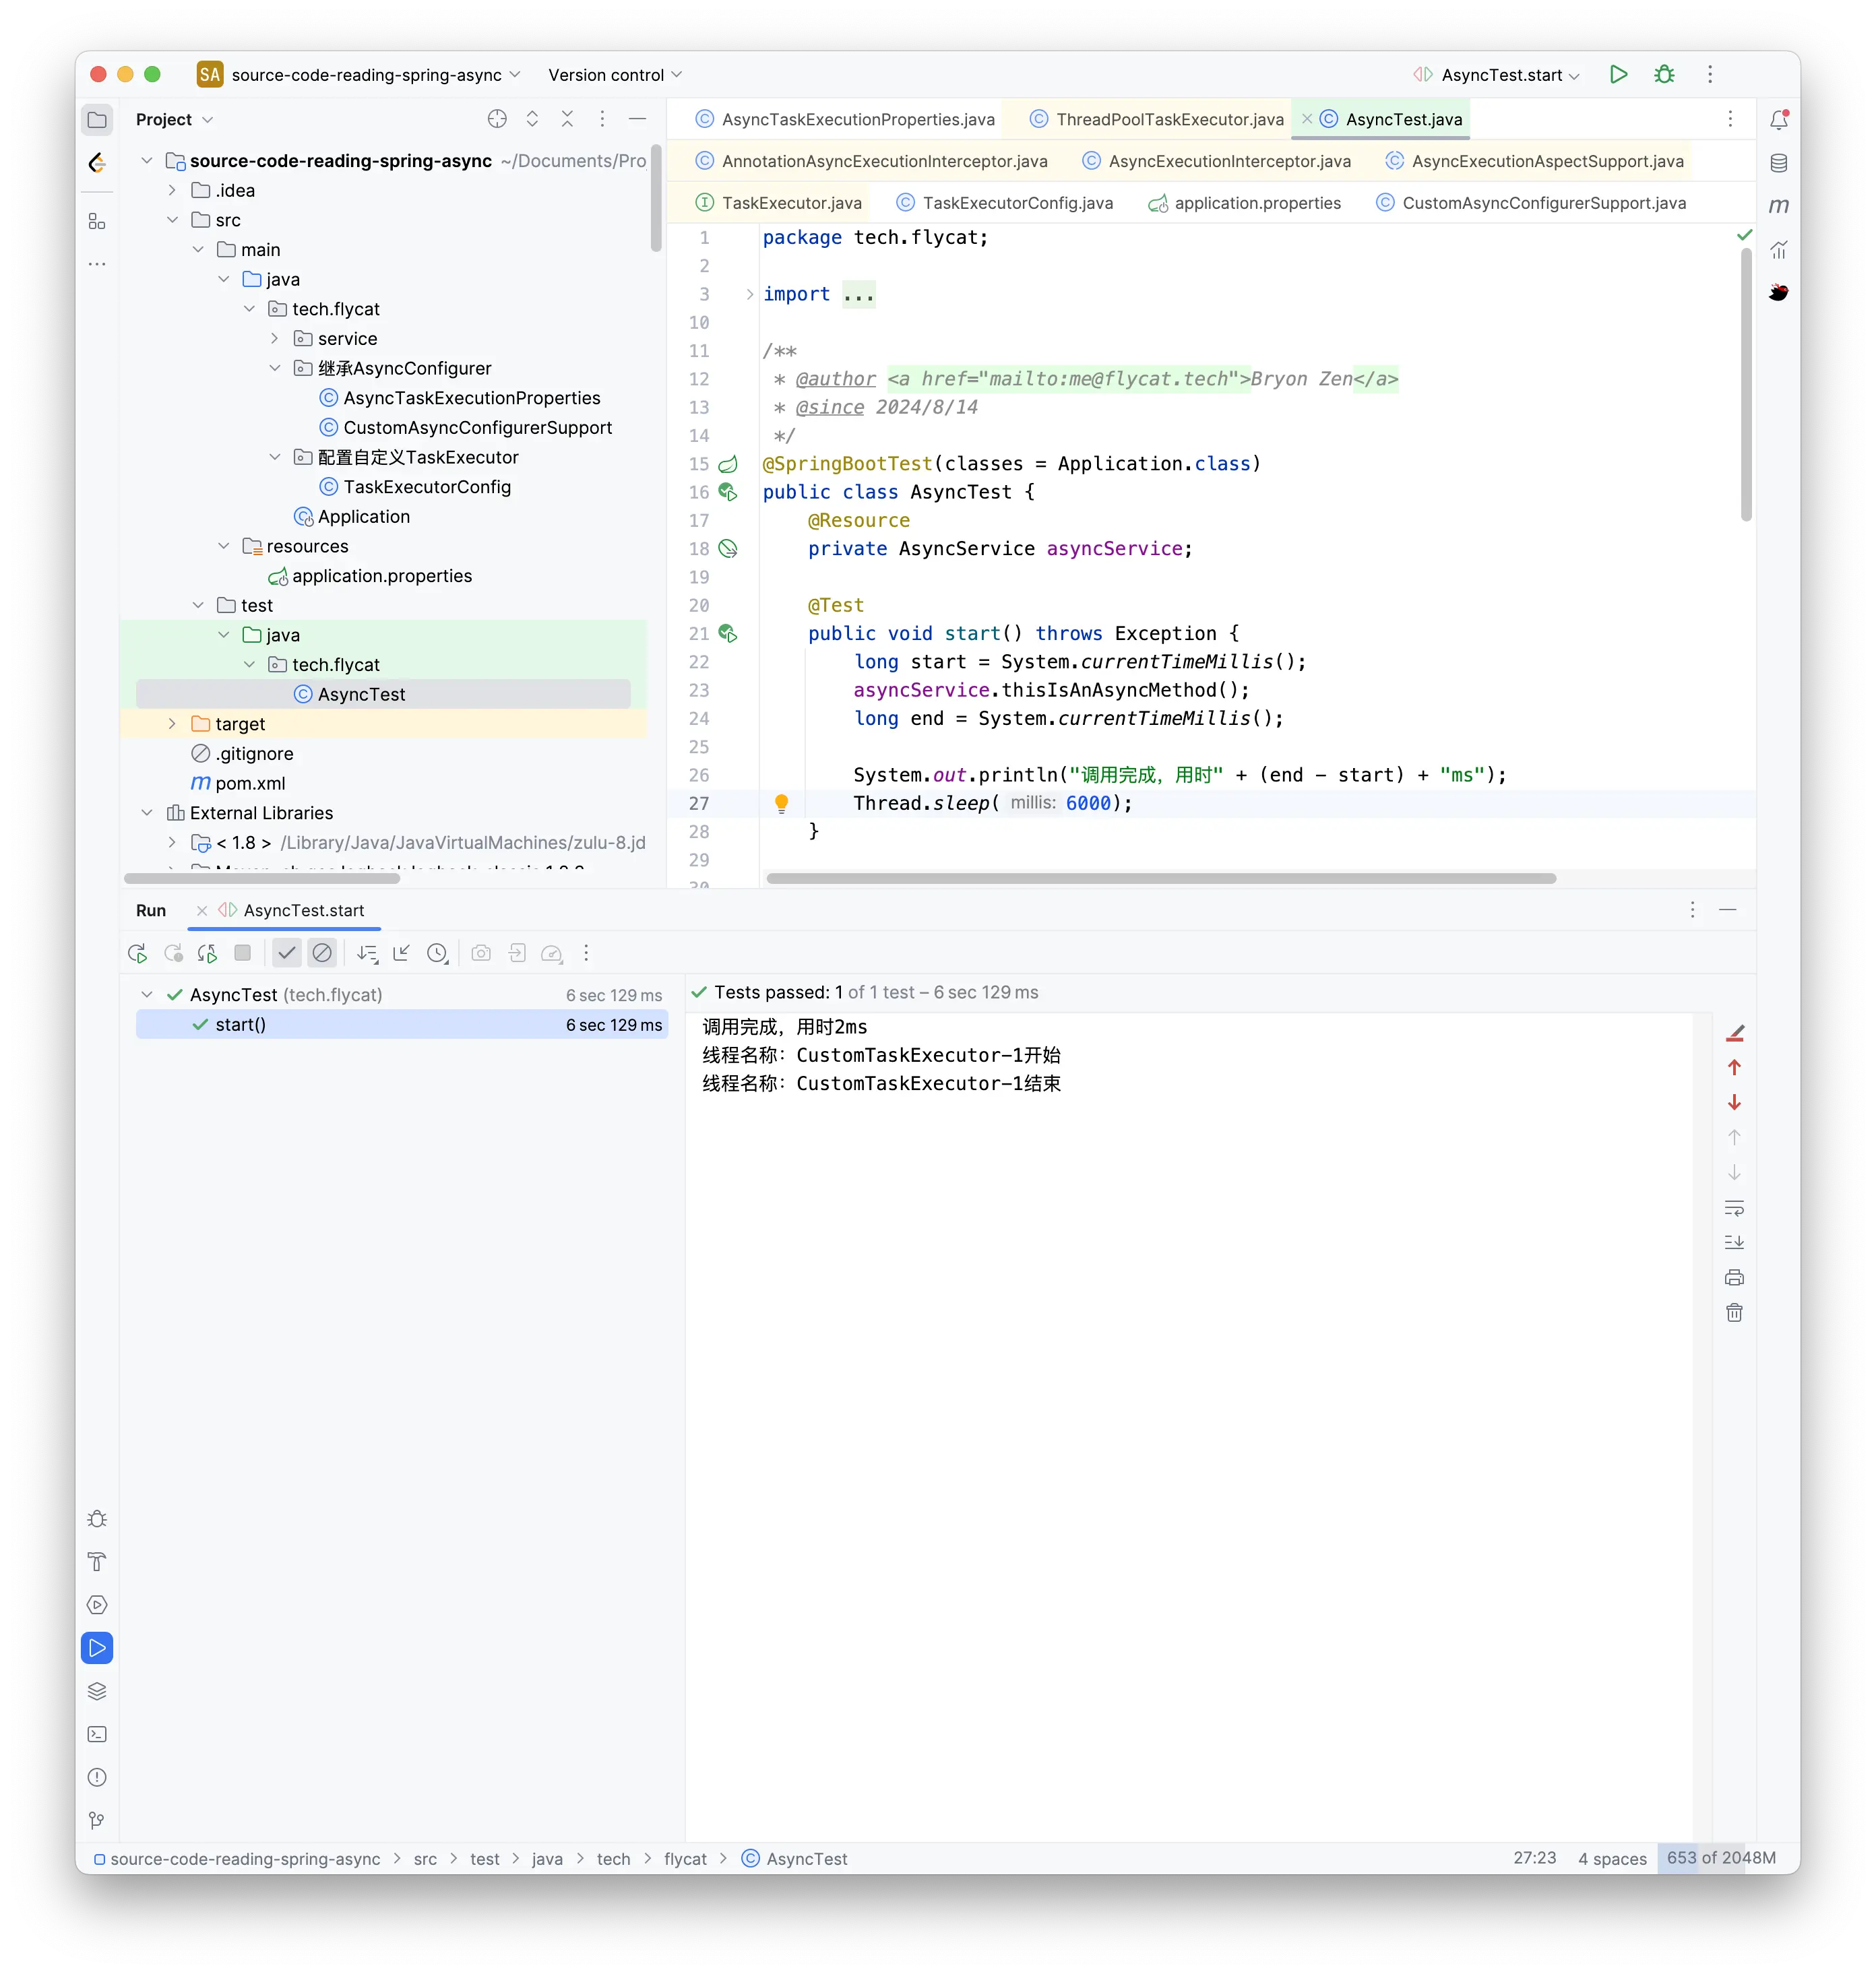1876x1974 pixels.
Task: Open the Project tool window folder icon
Action: tap(97, 120)
